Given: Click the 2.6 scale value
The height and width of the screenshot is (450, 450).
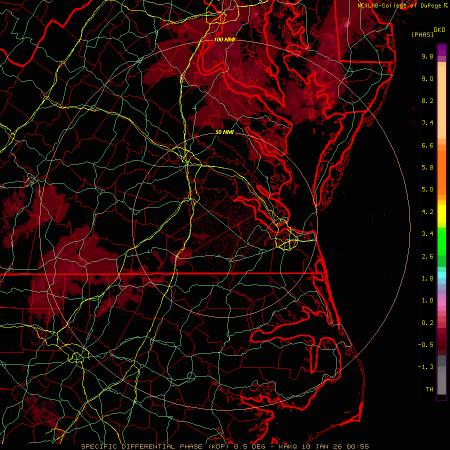Looking at the screenshot, I should pos(427,256).
